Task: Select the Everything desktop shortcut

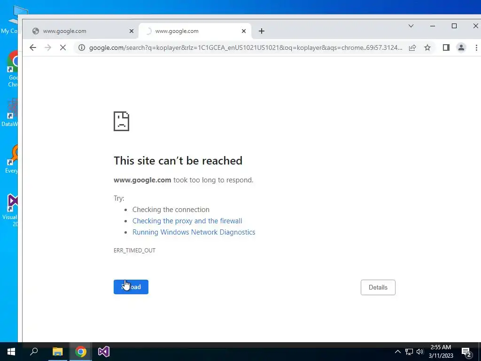Action: coord(12,159)
